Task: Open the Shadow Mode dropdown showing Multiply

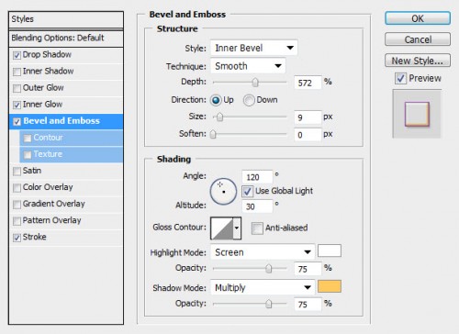Action: tap(263, 287)
